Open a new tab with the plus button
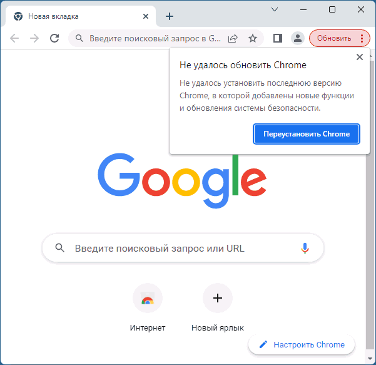 170,16
